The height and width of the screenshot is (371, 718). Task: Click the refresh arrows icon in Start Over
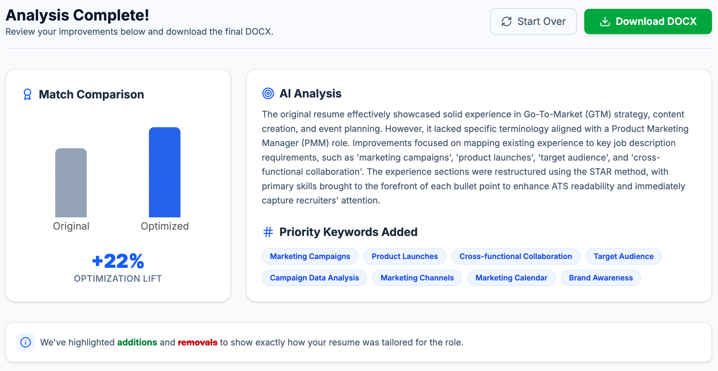(507, 21)
